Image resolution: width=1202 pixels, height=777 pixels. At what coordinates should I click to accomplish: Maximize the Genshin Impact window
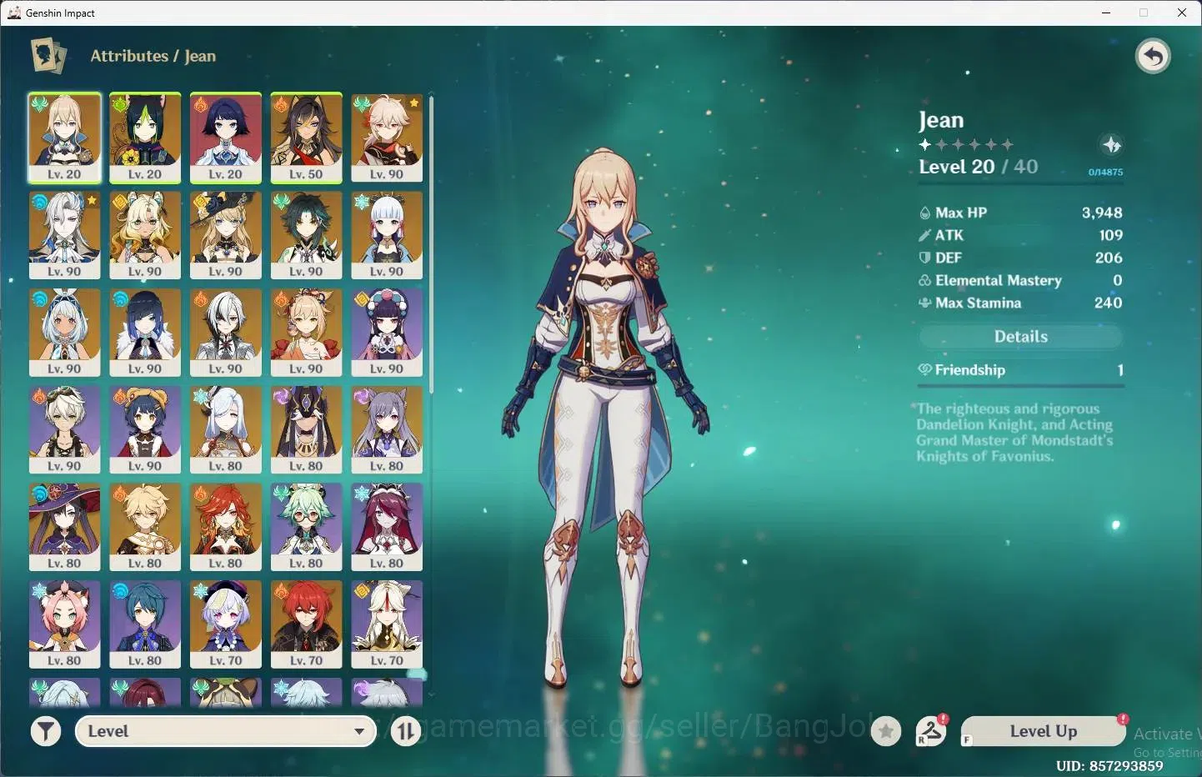[x=1144, y=13]
